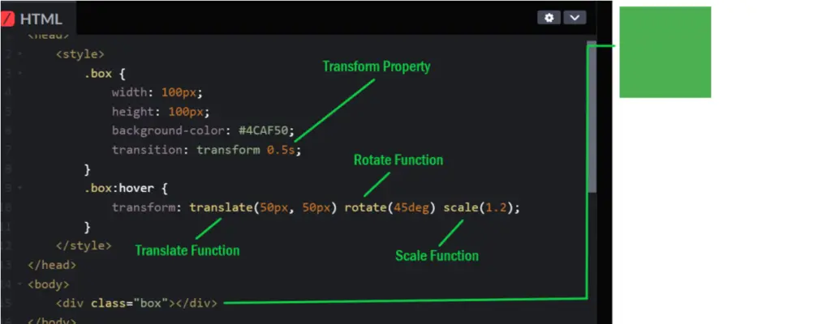Click the red slash HTML logo icon
The height and width of the screenshot is (324, 831).
[x=6, y=19]
